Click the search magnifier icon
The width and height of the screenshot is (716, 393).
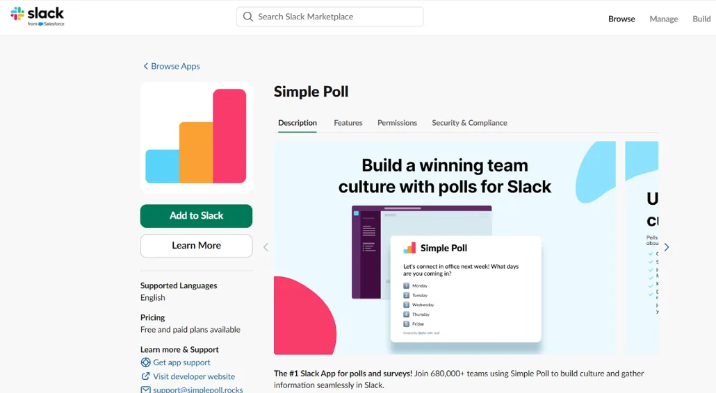248,17
